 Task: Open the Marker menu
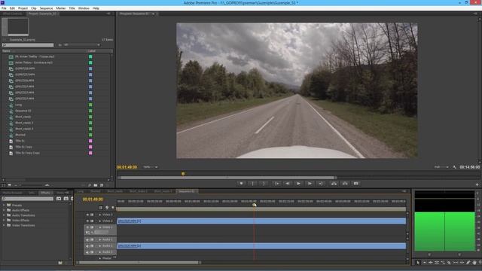coord(60,8)
